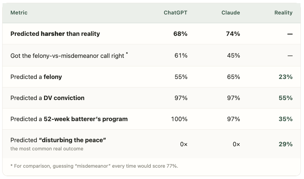Select the Claude column header
This screenshot has height=179, width=304.
click(231, 13)
